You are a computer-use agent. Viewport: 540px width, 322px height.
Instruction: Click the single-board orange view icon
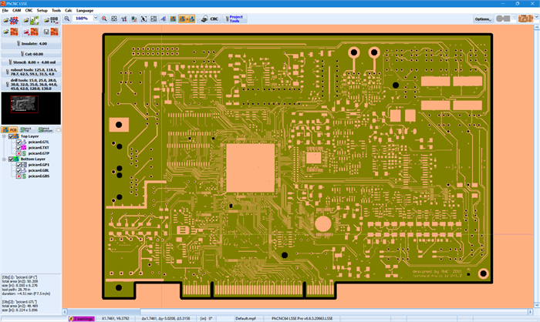(173, 18)
